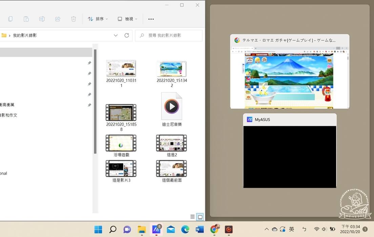Open the 浴場遊戲 video thumbnail
This screenshot has width=374, height=237.
(x=121, y=143)
